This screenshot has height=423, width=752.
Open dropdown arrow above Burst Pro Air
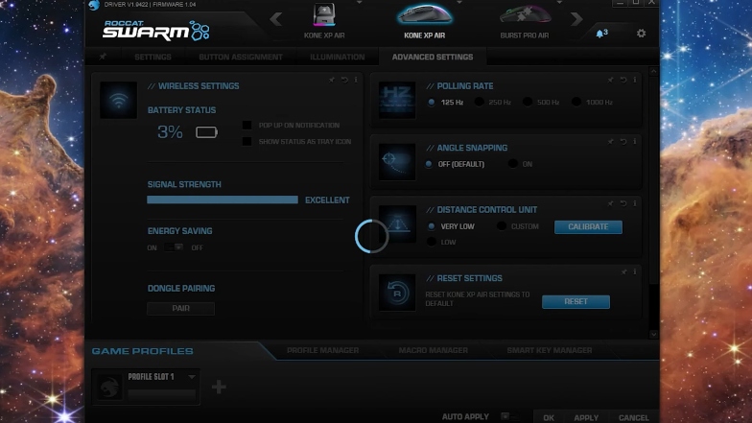(560, 3)
